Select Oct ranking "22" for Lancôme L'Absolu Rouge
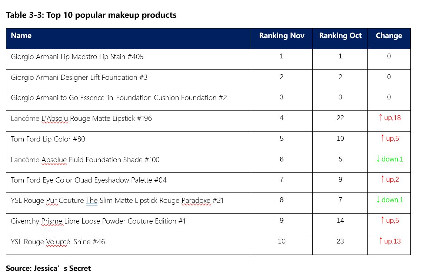Image resolution: width=423 pixels, height=276 pixels. tap(340, 118)
